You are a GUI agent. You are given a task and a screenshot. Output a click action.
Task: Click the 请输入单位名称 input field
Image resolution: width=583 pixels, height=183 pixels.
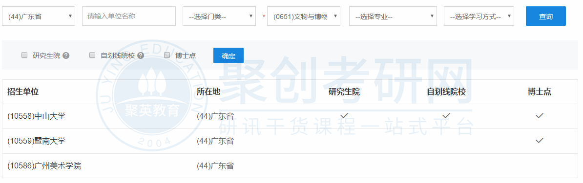(x=128, y=16)
